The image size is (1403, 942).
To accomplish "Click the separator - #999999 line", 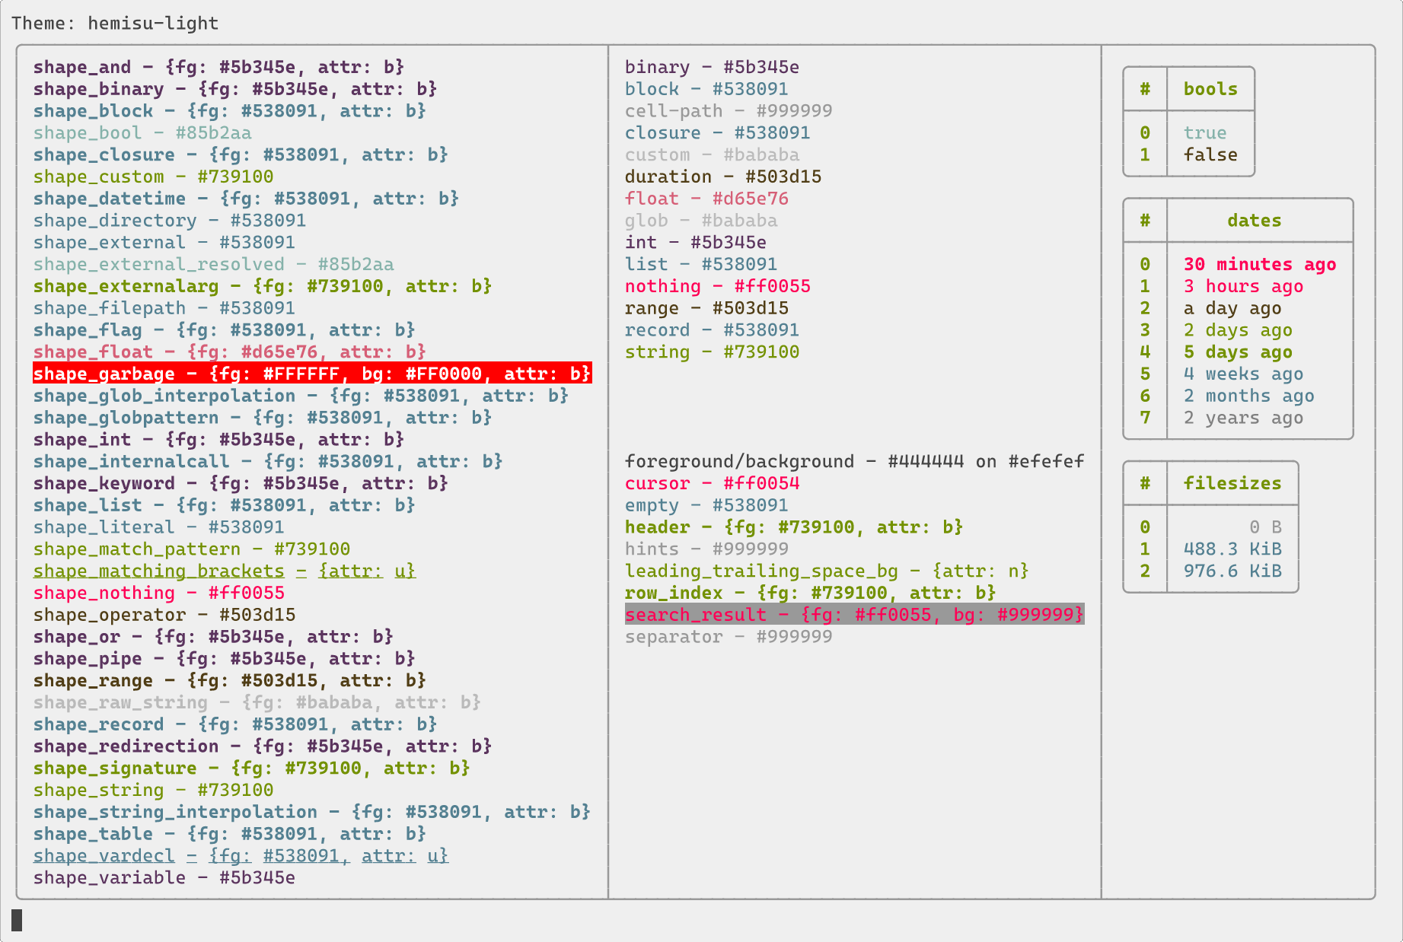I will point(729,637).
